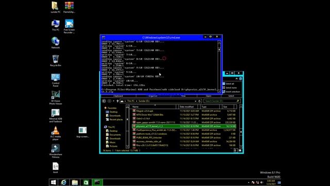The width and height of the screenshot is (330, 186).
Task: Select the Odin3 file row
Action: tap(184, 118)
